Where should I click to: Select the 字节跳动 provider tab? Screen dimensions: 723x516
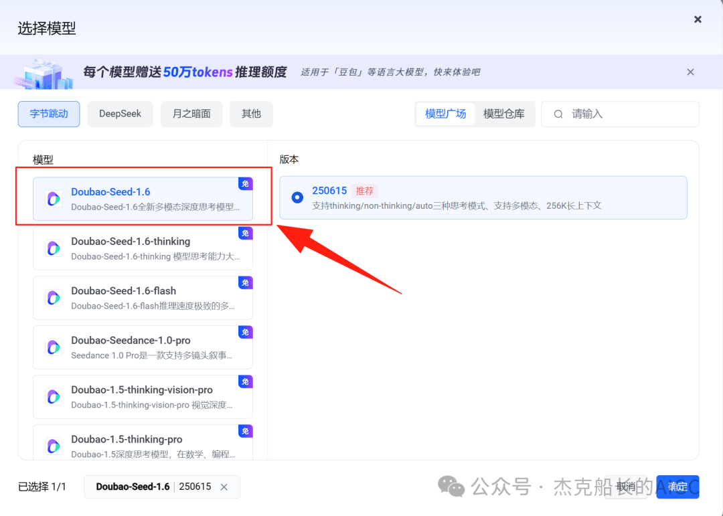point(49,114)
